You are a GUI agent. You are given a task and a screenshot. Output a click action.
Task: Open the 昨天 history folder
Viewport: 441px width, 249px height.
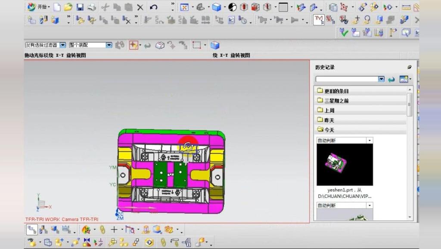[329, 120]
